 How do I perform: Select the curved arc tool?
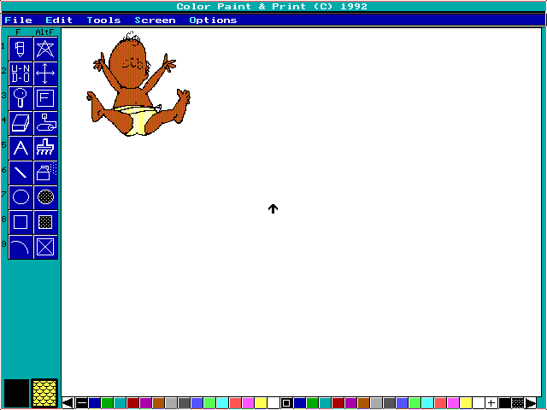(21, 247)
